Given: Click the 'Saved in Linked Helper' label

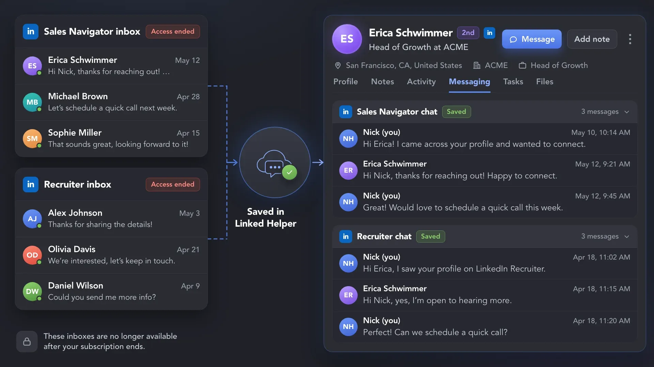Looking at the screenshot, I should point(266,217).
